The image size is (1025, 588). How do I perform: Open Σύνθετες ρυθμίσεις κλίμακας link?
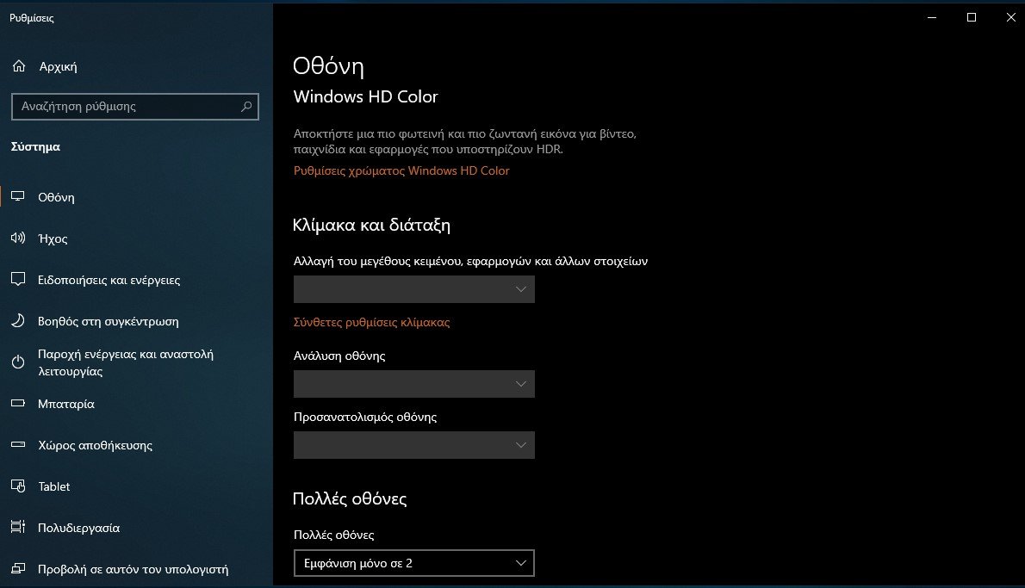tap(371, 322)
